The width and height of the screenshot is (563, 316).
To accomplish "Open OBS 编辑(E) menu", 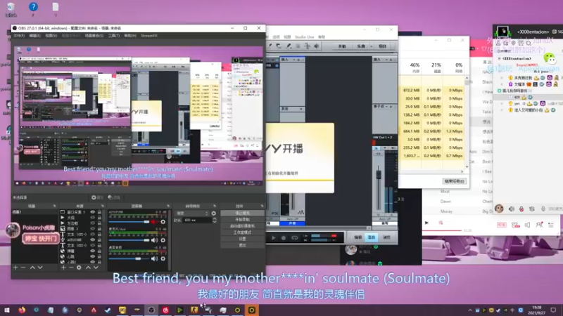I will (34, 36).
